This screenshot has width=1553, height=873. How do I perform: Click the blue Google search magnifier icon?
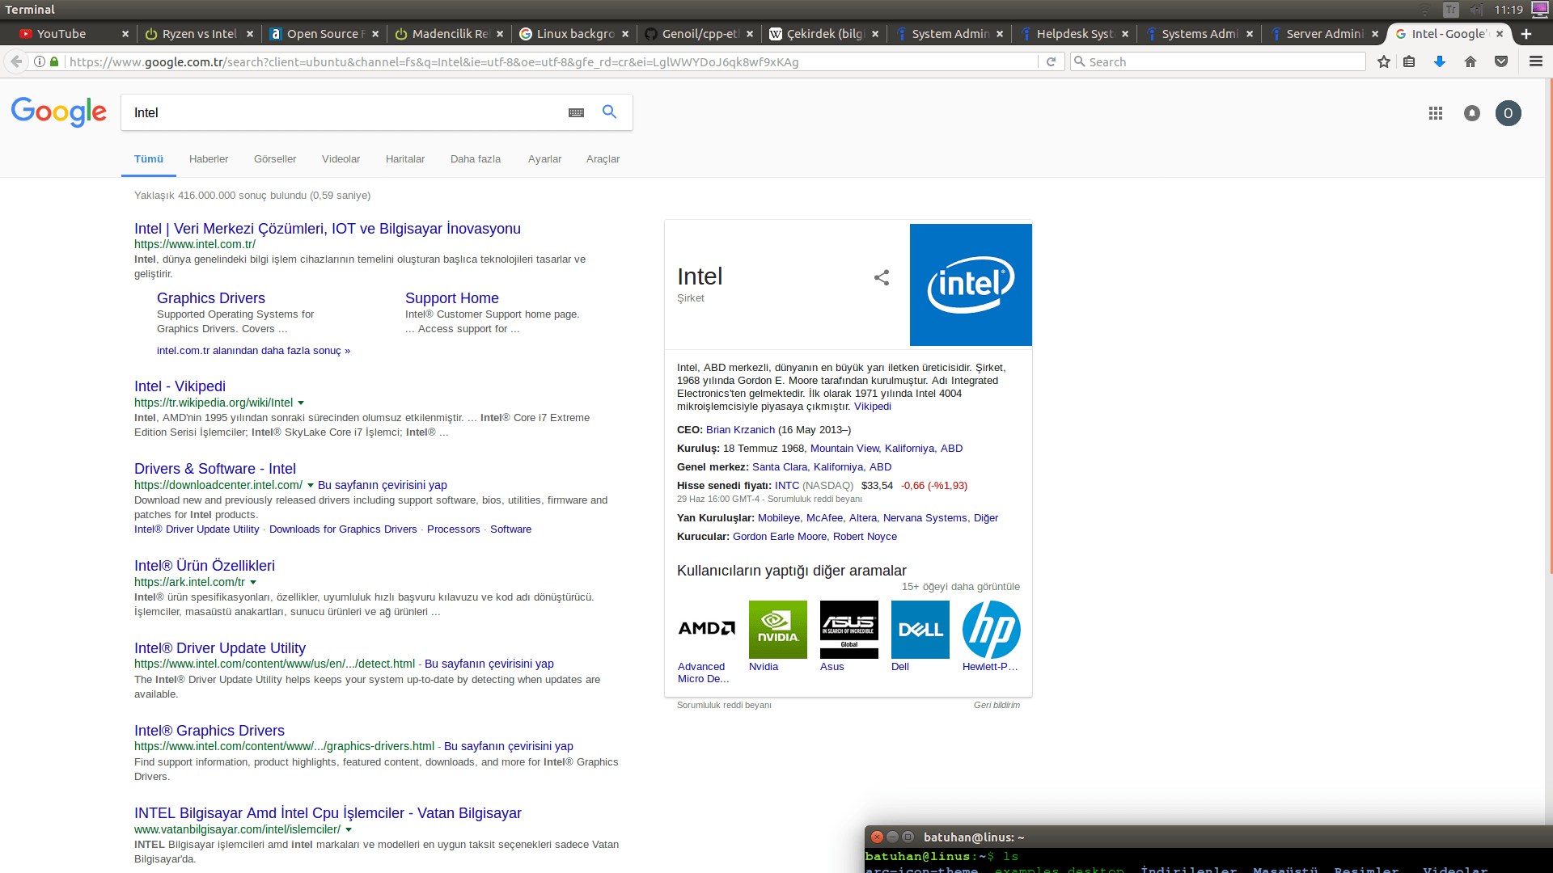[x=609, y=112]
